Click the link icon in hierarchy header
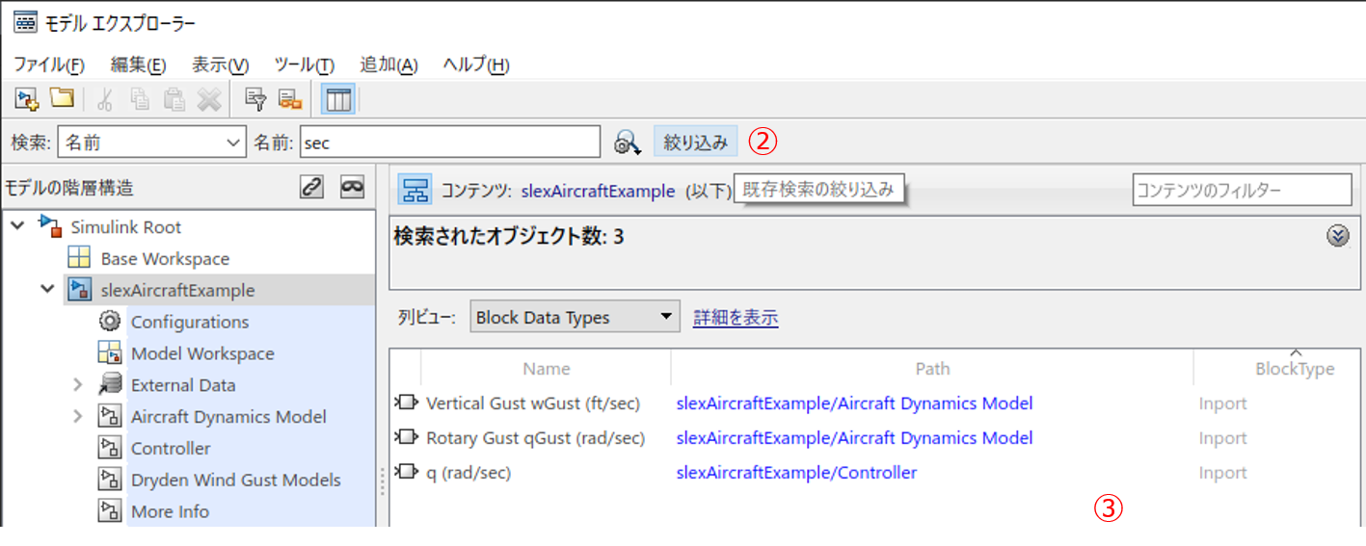Image resolution: width=1366 pixels, height=546 pixels. pos(311,188)
